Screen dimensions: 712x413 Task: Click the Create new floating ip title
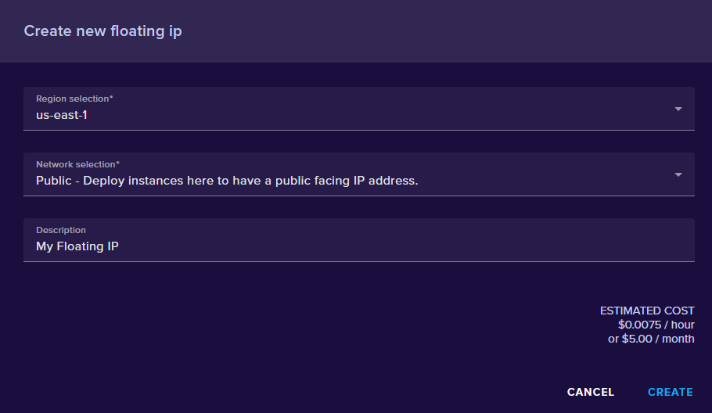click(102, 31)
